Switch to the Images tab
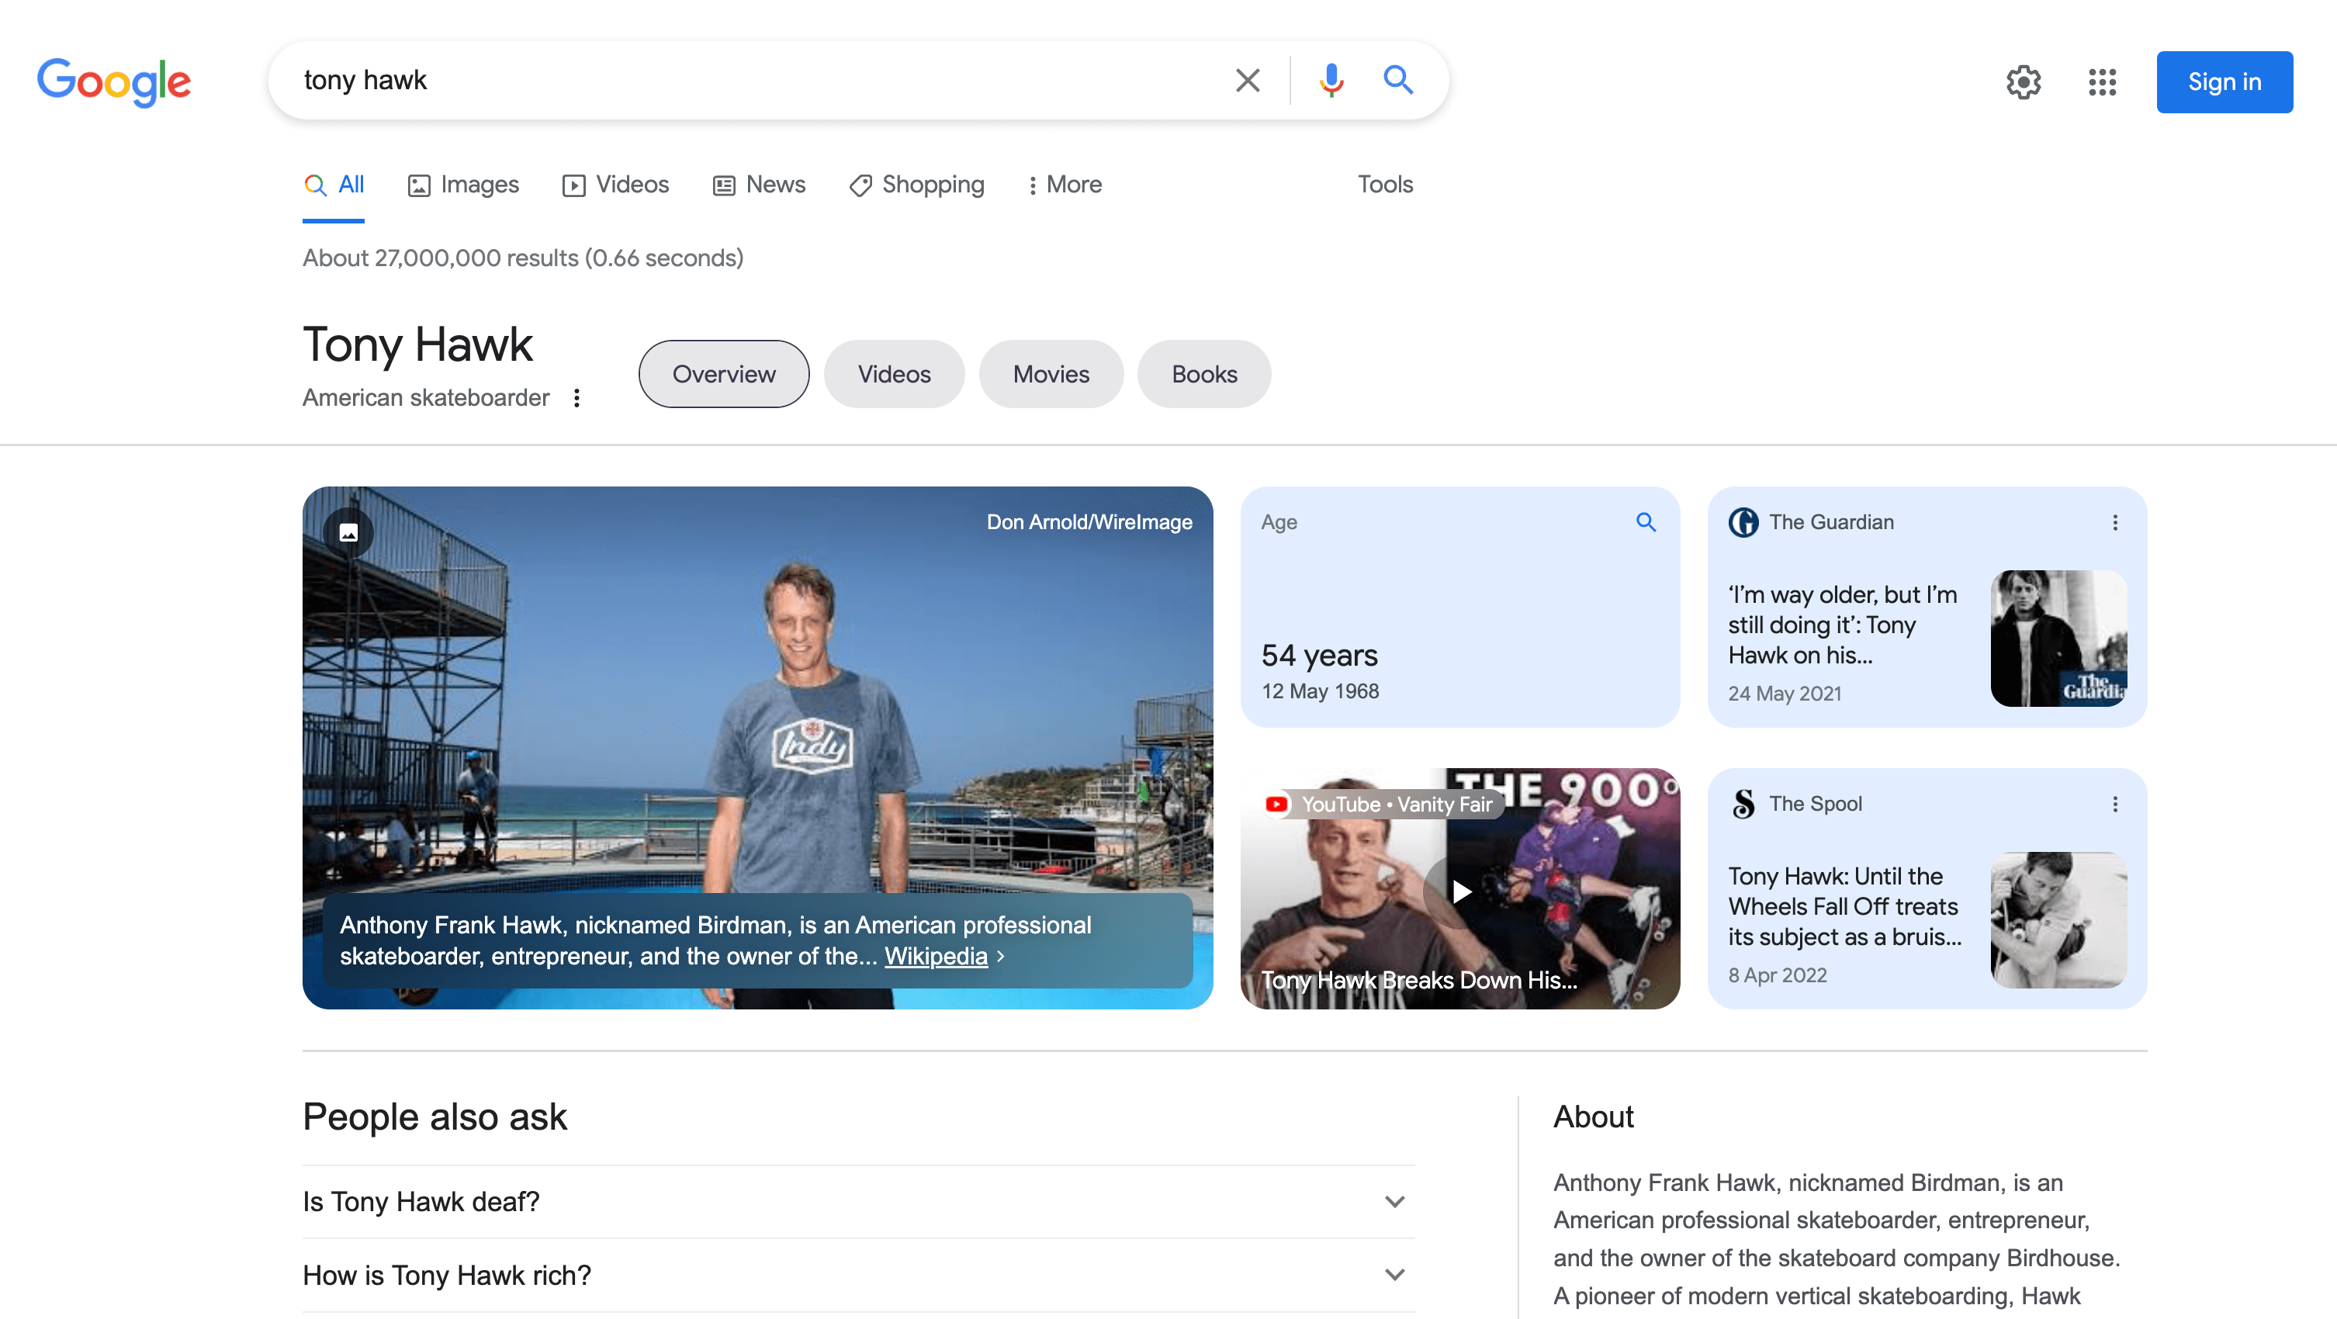This screenshot has width=2337, height=1319. (463, 184)
